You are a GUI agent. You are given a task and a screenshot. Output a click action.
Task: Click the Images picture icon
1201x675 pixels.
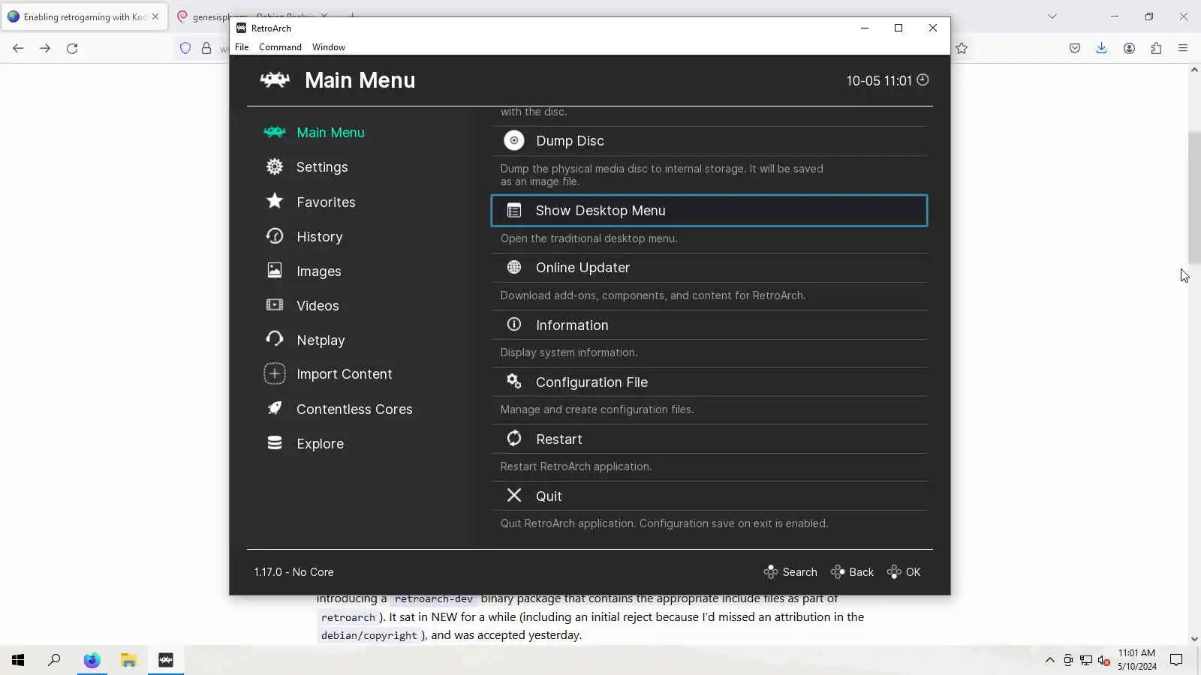275,271
